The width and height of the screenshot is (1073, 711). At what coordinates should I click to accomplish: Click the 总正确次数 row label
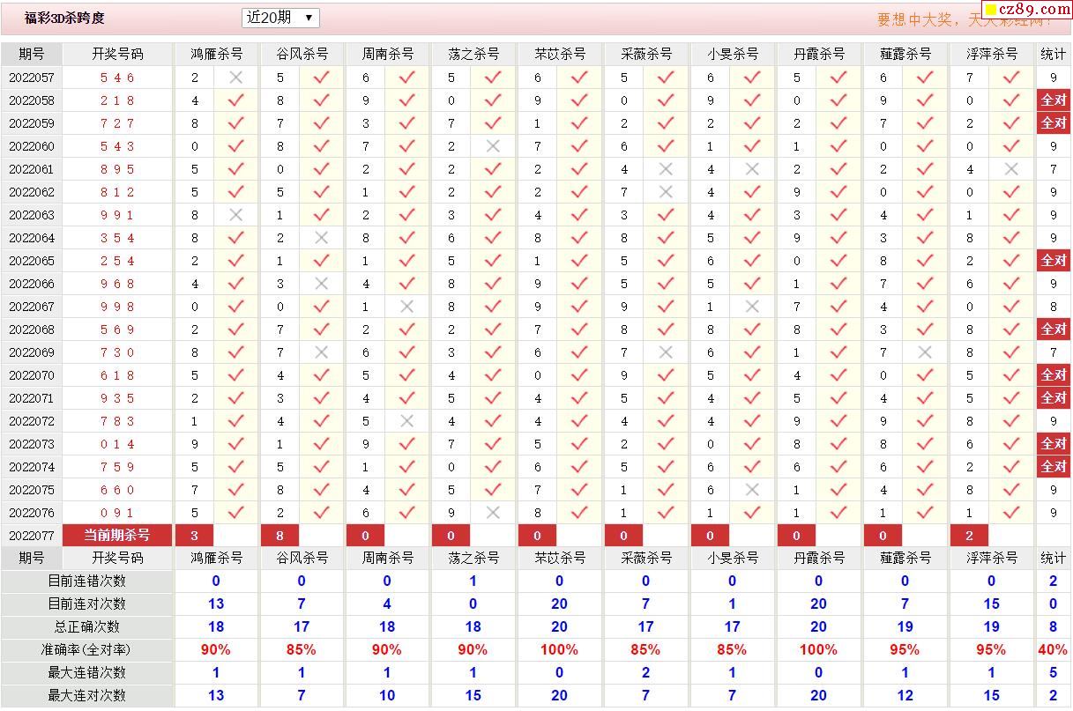click(x=87, y=627)
